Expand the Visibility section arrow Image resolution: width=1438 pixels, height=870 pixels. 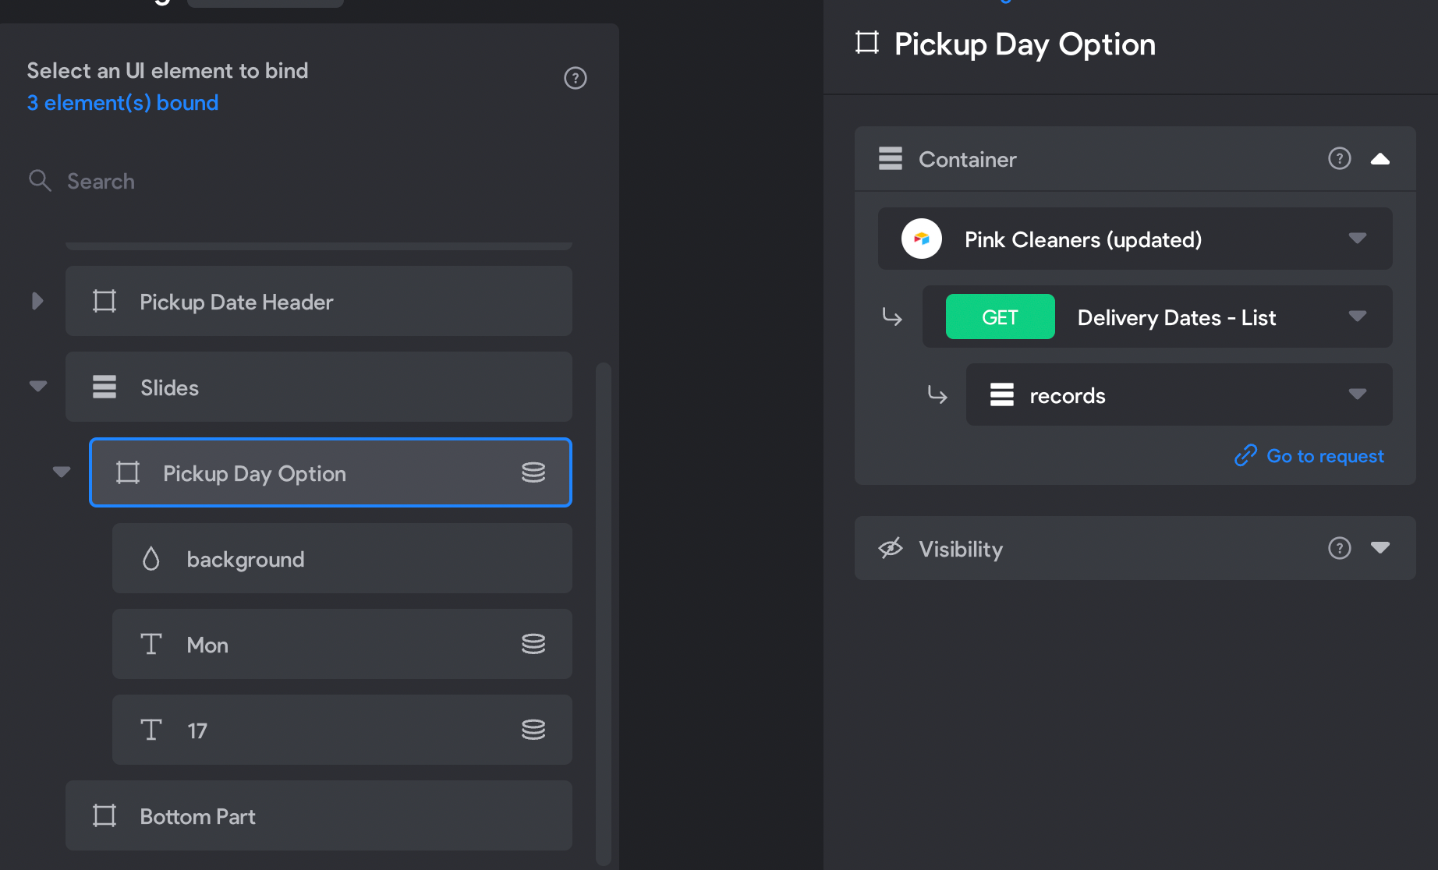pos(1380,548)
